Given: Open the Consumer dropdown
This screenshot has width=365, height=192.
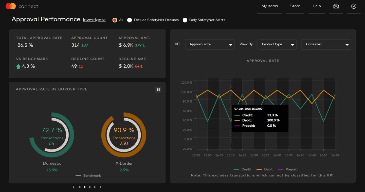Looking at the screenshot, I should (x=326, y=44).
